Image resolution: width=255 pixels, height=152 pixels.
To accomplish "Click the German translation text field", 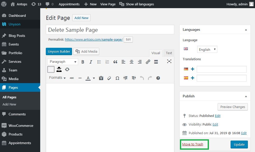I will pyautogui.click(x=221, y=69).
